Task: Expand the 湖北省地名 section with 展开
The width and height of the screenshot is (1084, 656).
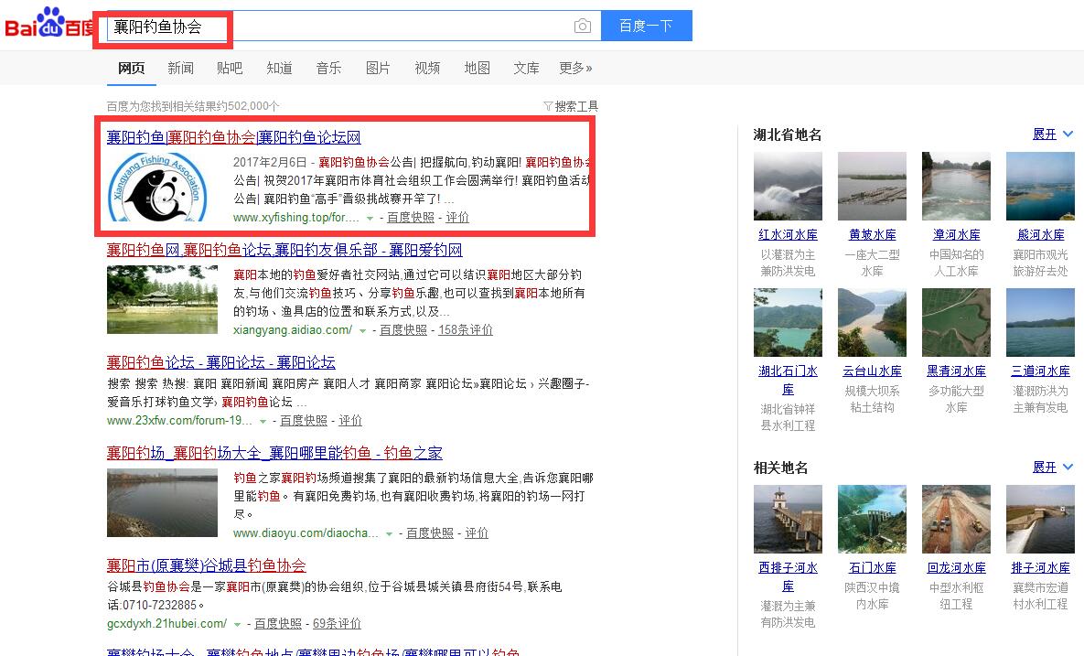Action: pos(1052,134)
